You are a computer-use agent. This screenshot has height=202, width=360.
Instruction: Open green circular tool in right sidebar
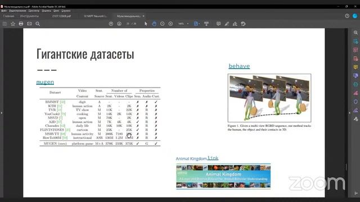pyautogui.click(x=355, y=84)
